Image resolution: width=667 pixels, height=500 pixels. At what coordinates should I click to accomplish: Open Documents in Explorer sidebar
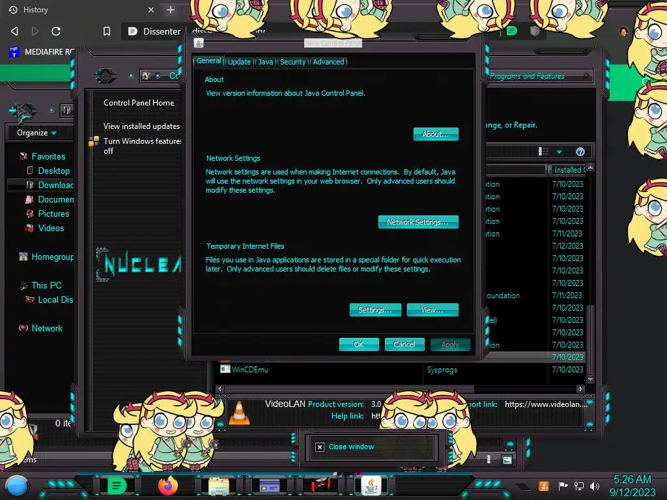pos(55,199)
